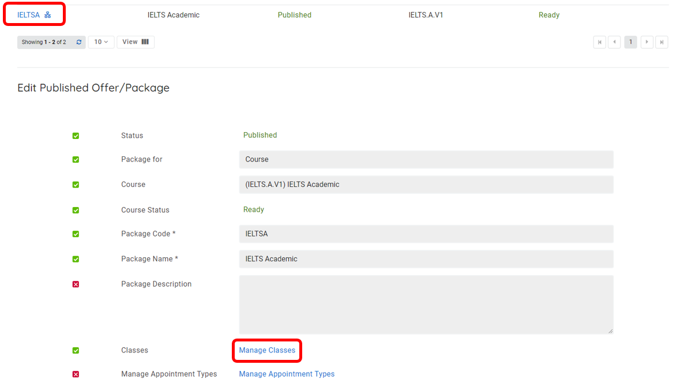Click green check next to Classes
Viewport: 673px width, 387px height.
pyautogui.click(x=76, y=351)
